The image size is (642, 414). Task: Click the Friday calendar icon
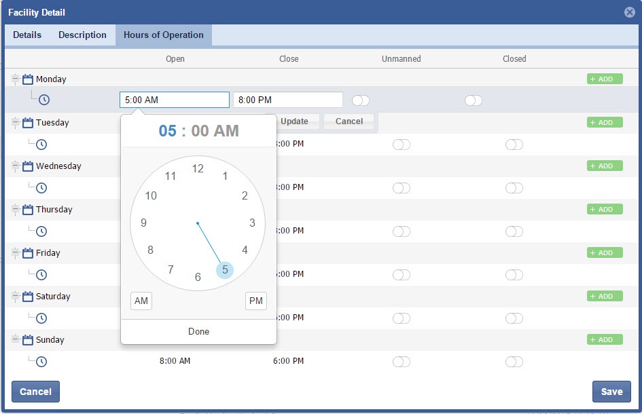(28, 253)
